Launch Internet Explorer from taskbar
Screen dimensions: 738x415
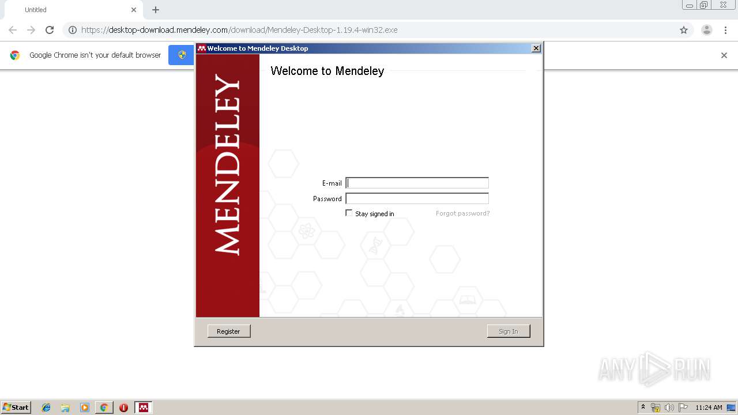(x=46, y=408)
